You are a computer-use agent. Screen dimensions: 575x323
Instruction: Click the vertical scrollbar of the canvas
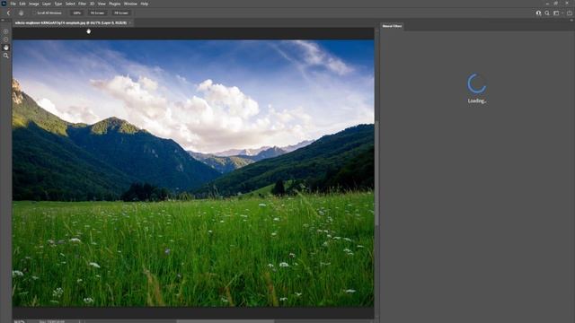(x=376, y=172)
